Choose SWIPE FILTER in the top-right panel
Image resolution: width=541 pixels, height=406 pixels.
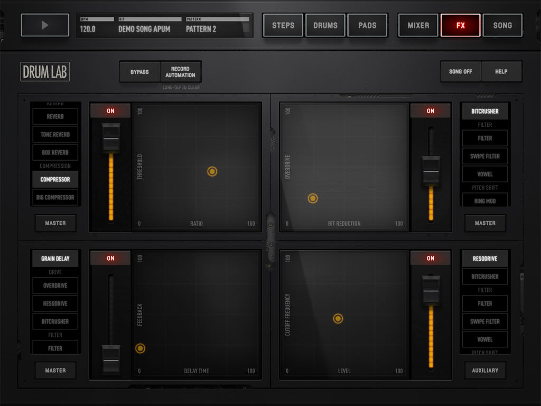pos(484,156)
